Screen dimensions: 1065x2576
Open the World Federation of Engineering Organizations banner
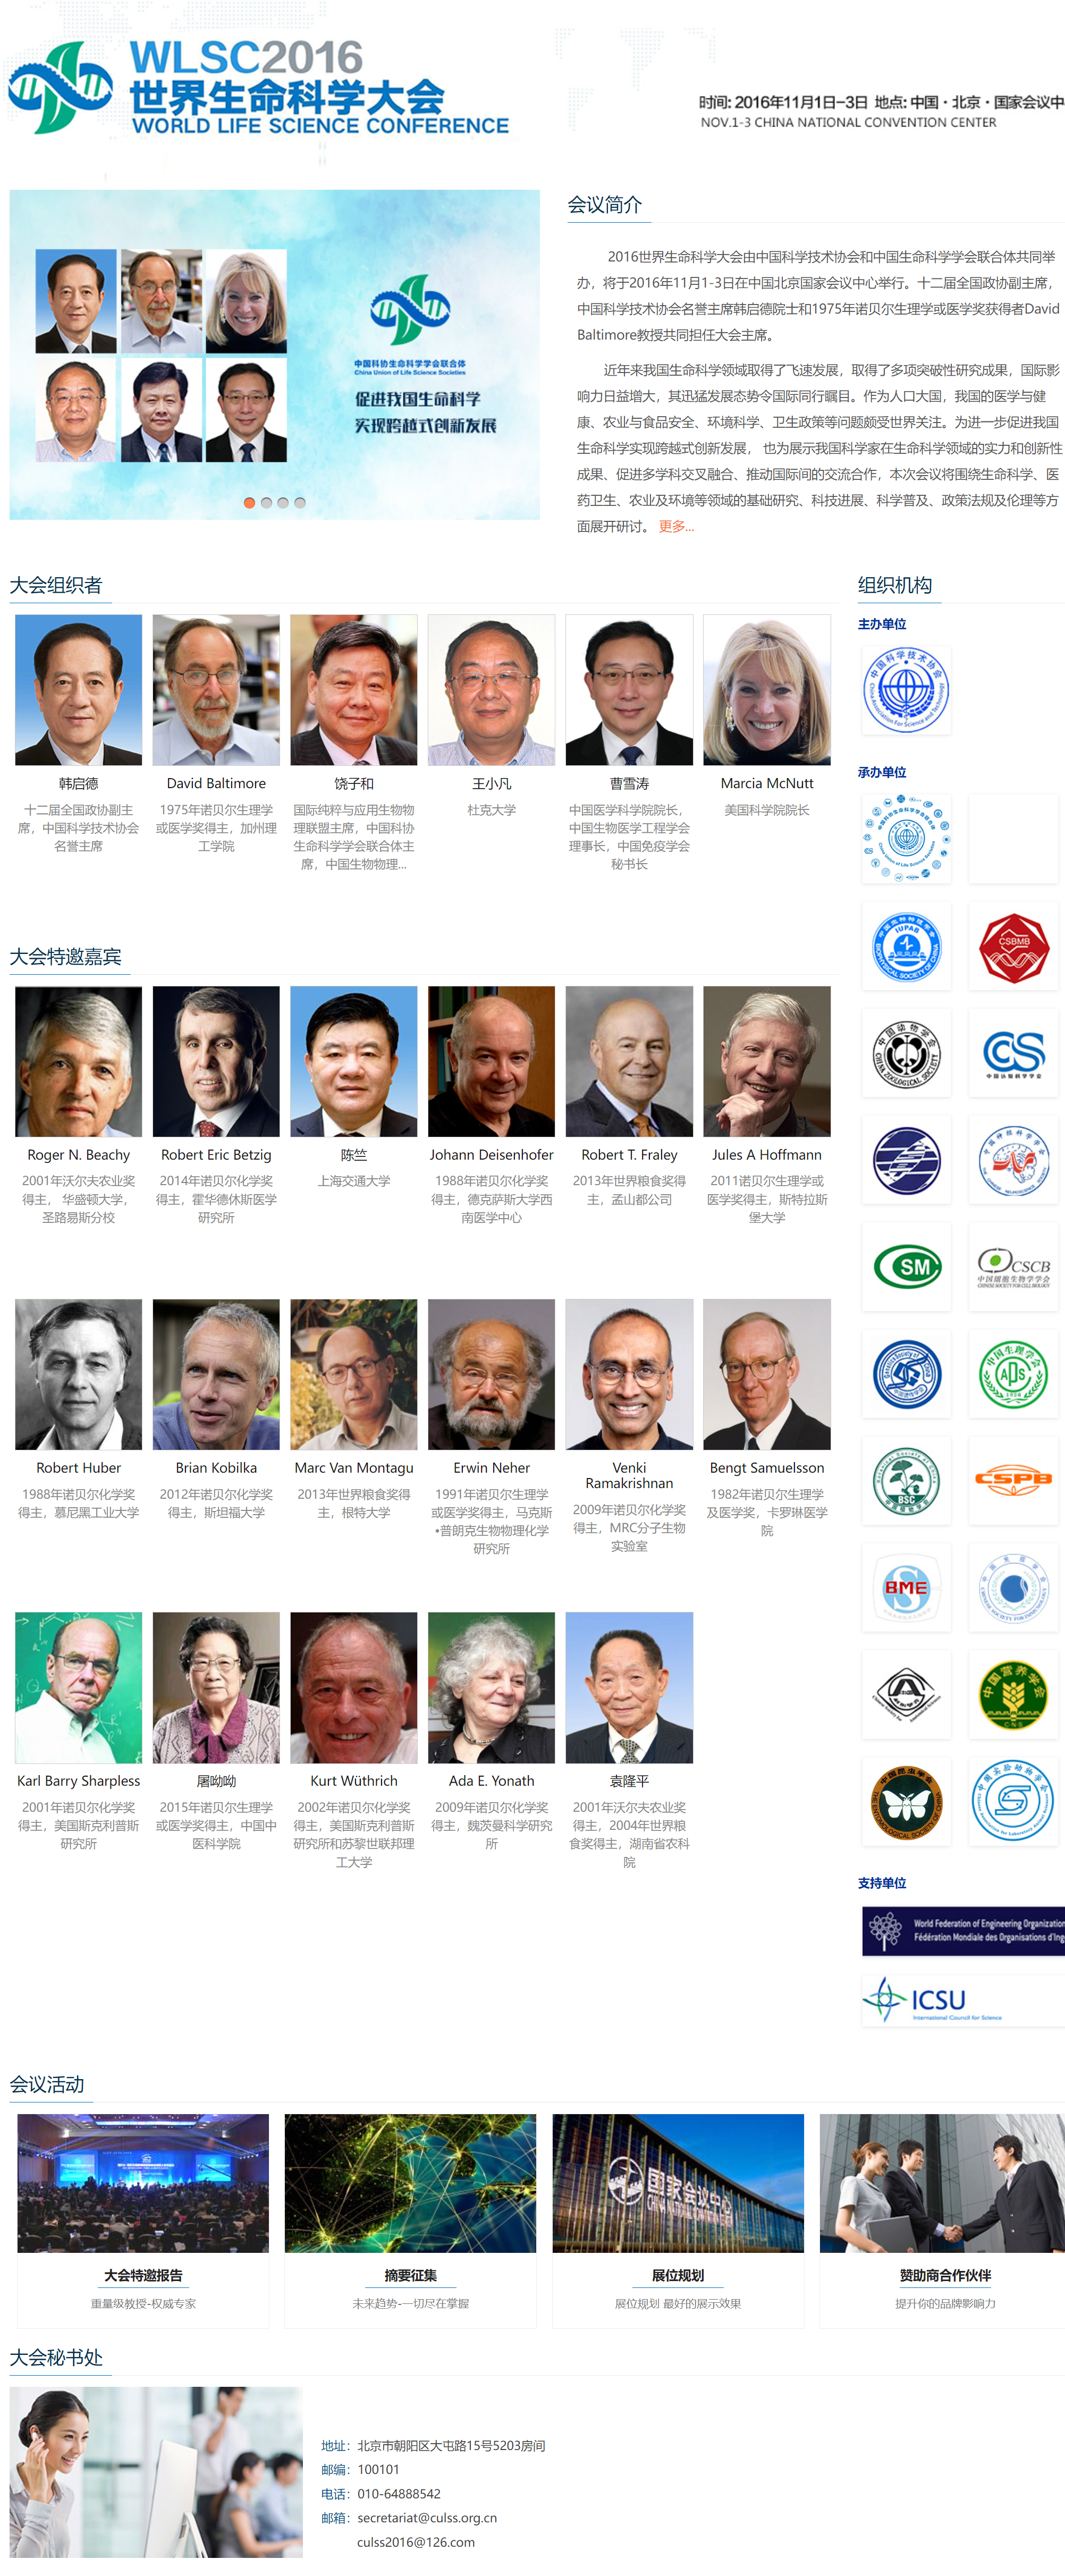tap(963, 1930)
